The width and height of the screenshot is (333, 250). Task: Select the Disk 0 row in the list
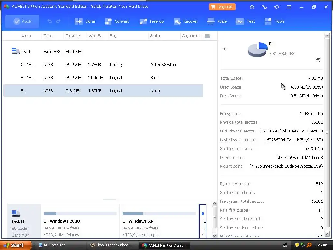[103, 52]
